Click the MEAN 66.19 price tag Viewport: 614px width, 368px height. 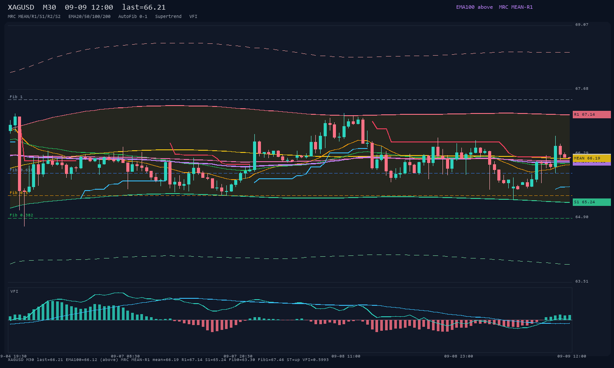592,158
